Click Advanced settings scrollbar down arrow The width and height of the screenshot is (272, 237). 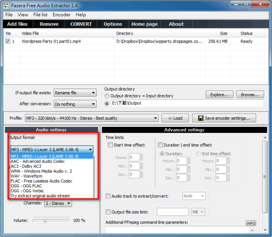[265, 230]
